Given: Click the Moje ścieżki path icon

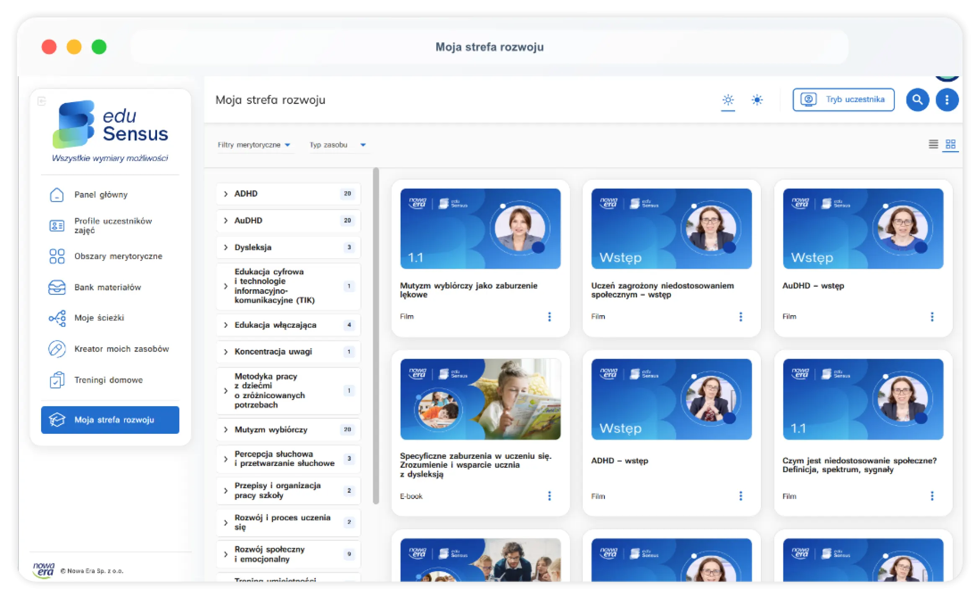Looking at the screenshot, I should click(x=57, y=318).
